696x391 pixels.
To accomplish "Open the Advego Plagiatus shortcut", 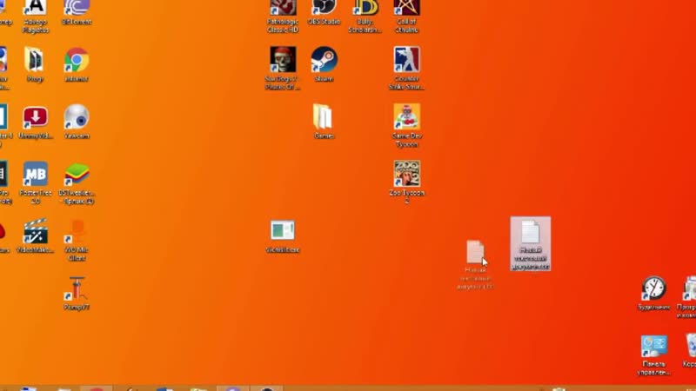I will [36, 16].
